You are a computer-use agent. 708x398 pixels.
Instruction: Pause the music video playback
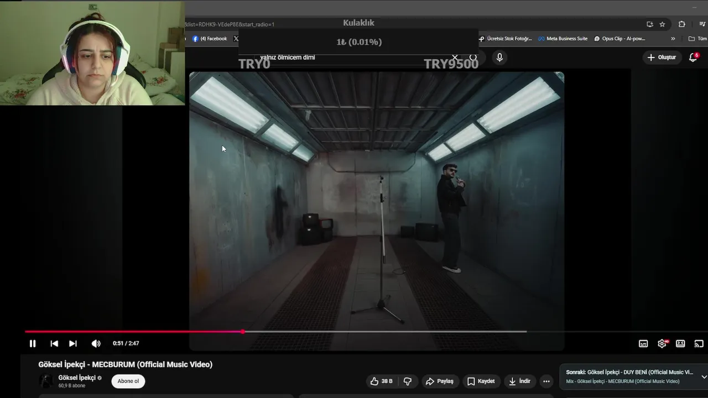point(33,343)
